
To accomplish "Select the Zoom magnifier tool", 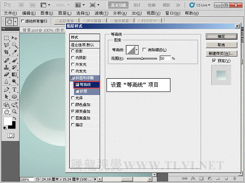I will coord(14,111).
